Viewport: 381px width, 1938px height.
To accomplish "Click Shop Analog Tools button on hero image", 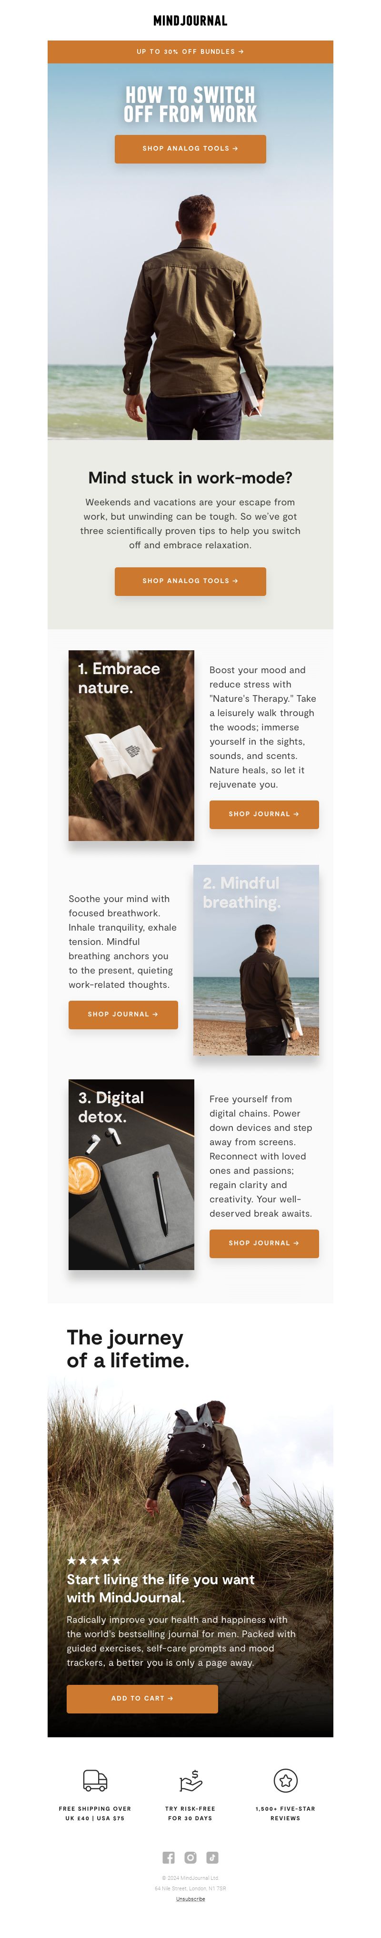I will [x=190, y=149].
